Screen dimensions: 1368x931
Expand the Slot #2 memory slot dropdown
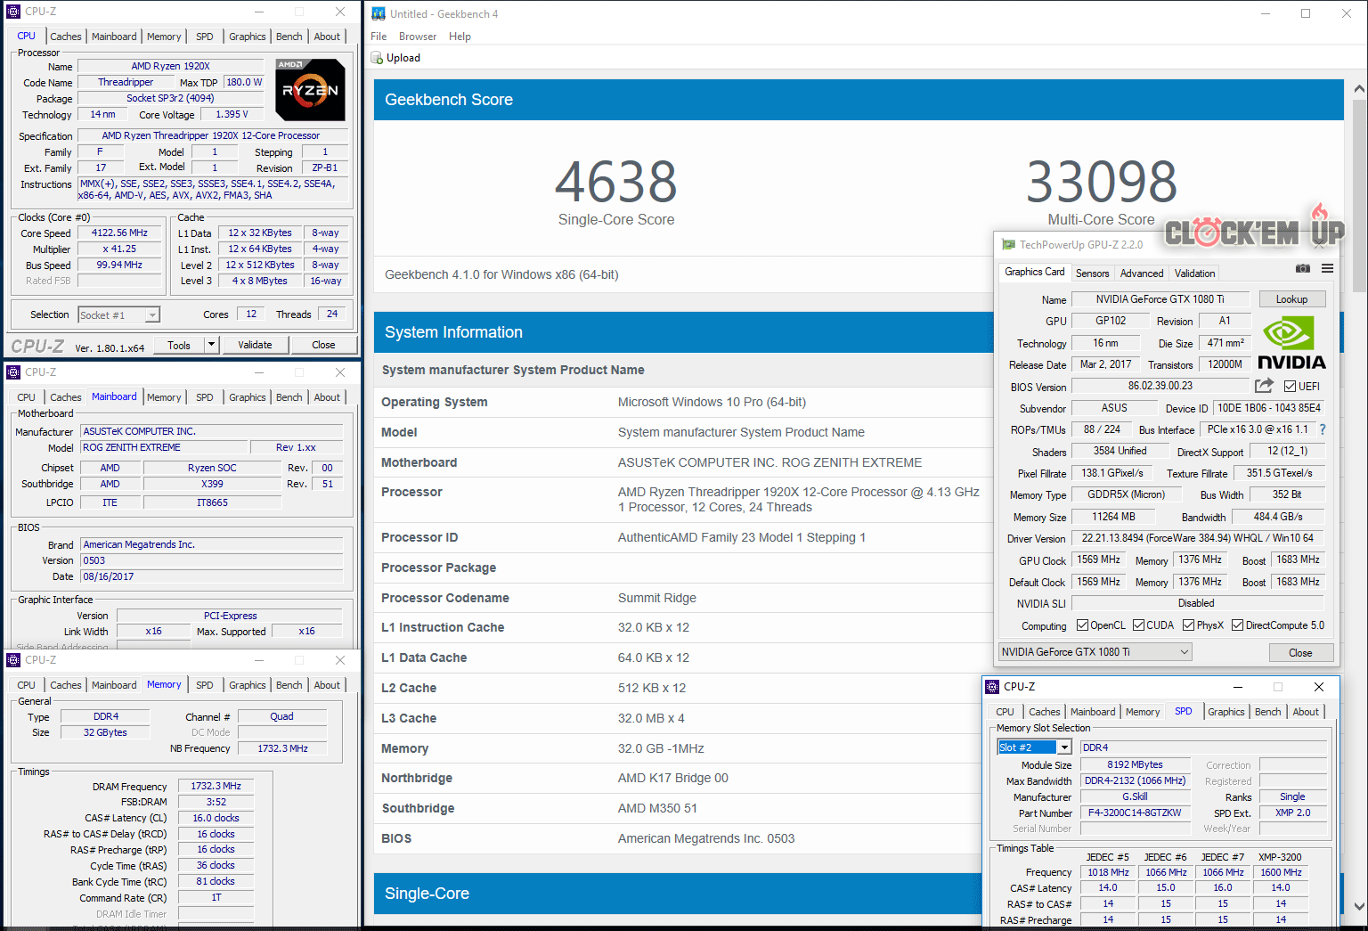point(1064,747)
